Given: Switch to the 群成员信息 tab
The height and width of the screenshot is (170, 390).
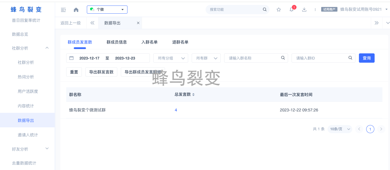Looking at the screenshot, I should pos(117,42).
